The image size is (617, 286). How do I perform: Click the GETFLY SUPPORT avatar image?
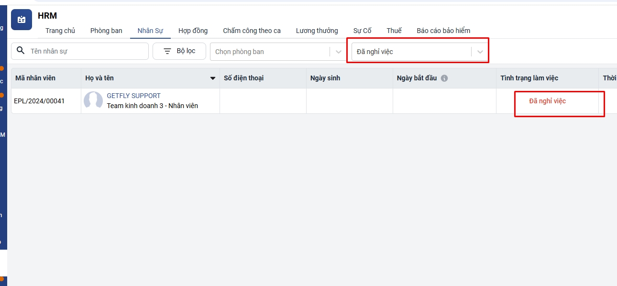click(93, 101)
